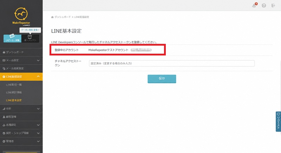Viewport: 281px width, 153px height.
Task: Click the LINE基本設定 page heading
Action: coord(66,31)
